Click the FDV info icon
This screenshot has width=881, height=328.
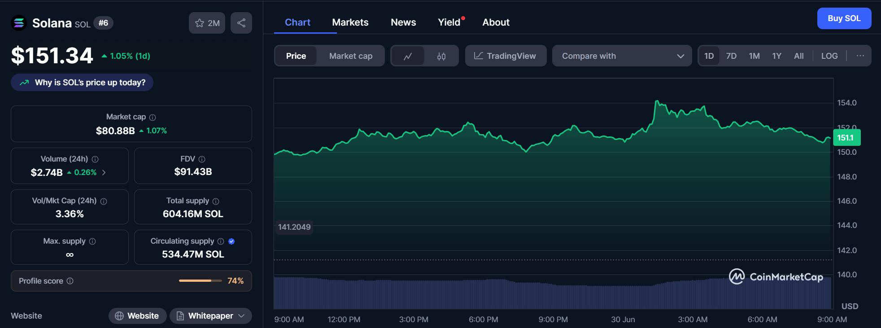[x=202, y=159]
